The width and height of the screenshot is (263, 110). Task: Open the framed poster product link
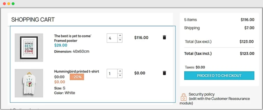[72, 38]
